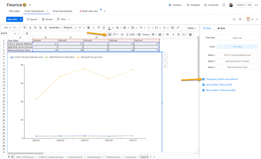Click the paint format brush icon
Viewport: 261px width, 159px height.
(x=25, y=28)
